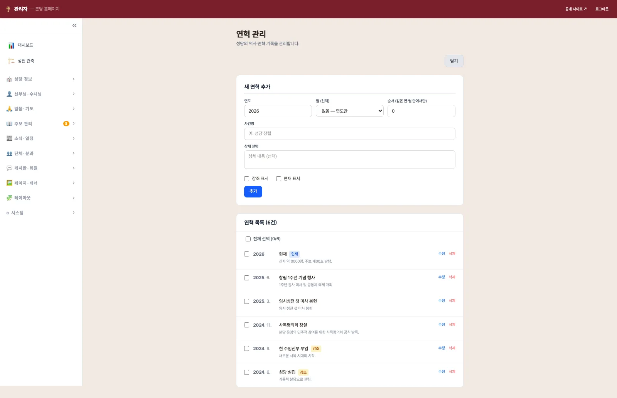Click the speech bubble 게시판·회원 icon
The height and width of the screenshot is (398, 617).
click(9, 168)
